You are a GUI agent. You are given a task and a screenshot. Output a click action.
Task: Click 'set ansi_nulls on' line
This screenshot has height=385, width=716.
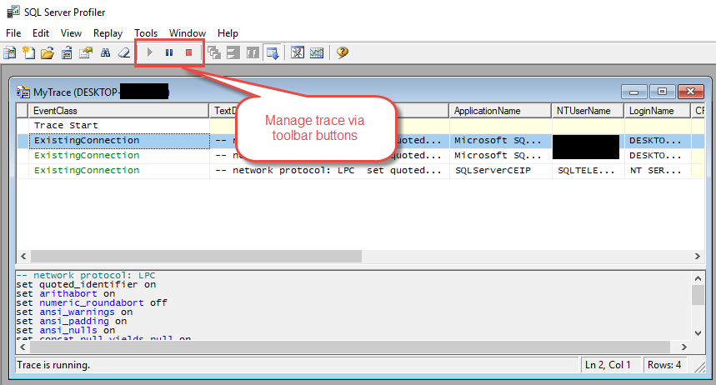tap(65, 330)
